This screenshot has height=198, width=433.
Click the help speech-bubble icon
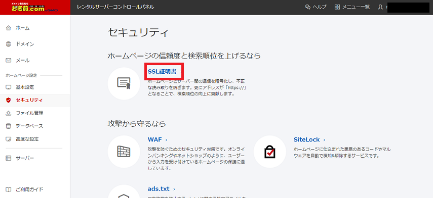(308, 7)
